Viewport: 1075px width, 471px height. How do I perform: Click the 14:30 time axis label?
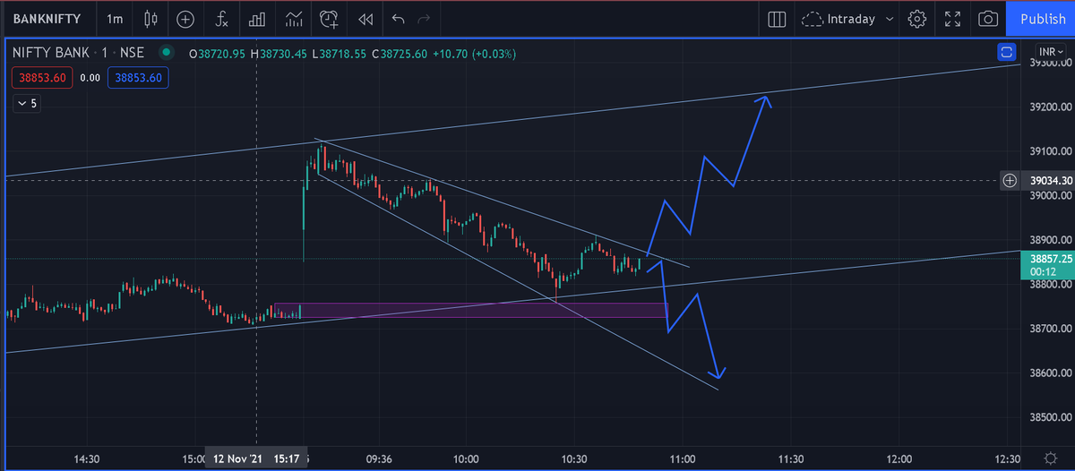click(x=86, y=458)
